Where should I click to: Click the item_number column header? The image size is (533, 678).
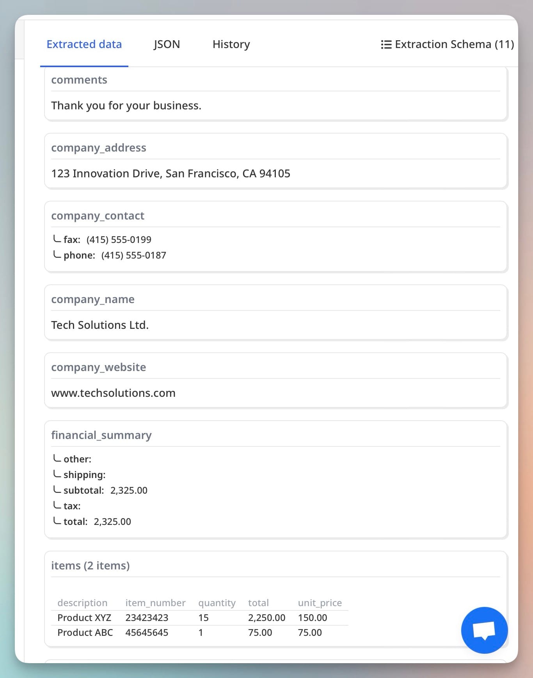pos(155,603)
